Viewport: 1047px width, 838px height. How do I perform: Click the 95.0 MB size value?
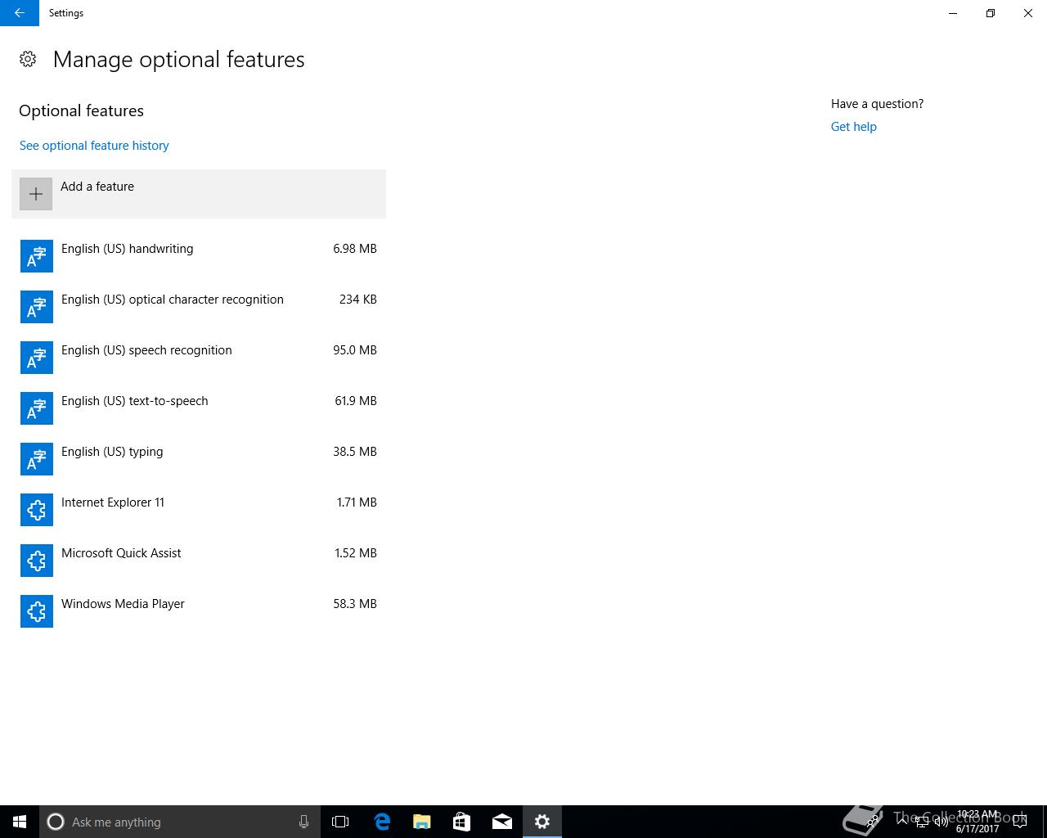tap(355, 350)
